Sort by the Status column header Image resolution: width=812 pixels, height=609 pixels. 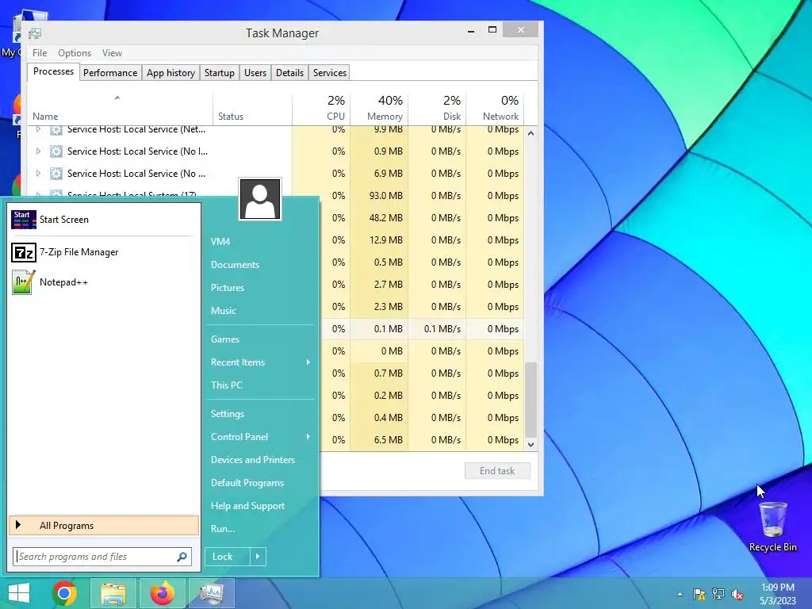point(253,108)
